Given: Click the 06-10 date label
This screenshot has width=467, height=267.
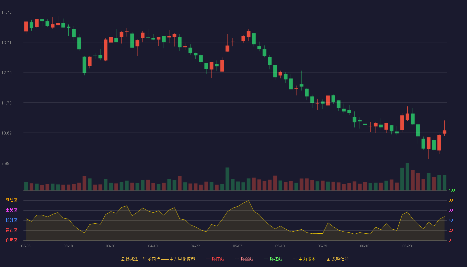Looking at the screenshot, I should click(x=365, y=246).
